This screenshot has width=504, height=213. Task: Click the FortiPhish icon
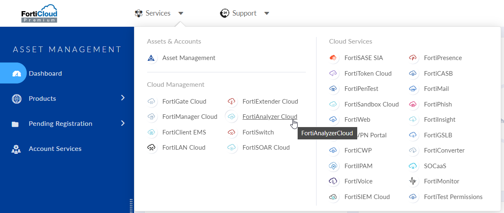(x=413, y=104)
